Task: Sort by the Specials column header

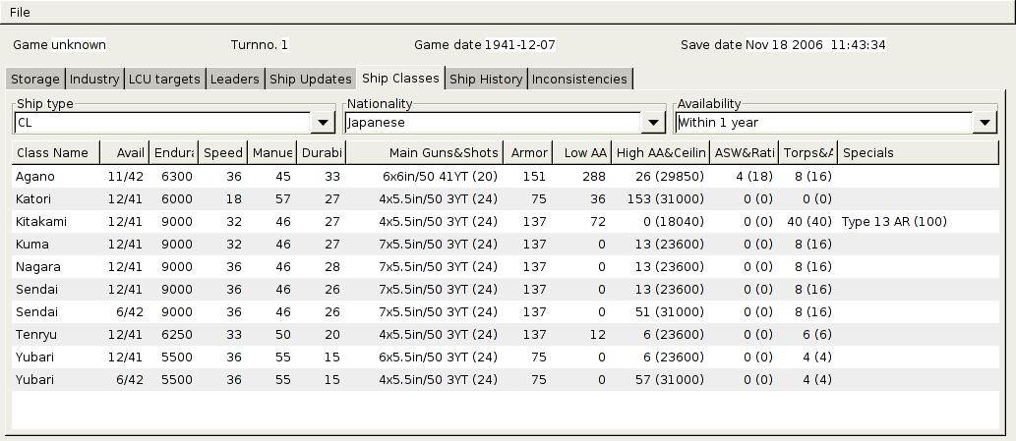Action: pos(919,152)
